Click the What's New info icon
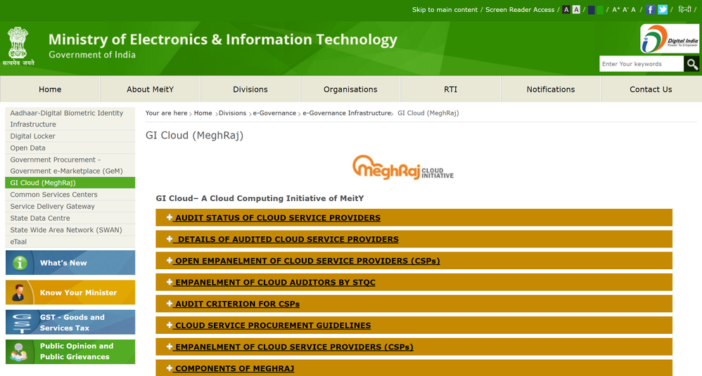Viewport: 702px width, 376px height. 20,263
